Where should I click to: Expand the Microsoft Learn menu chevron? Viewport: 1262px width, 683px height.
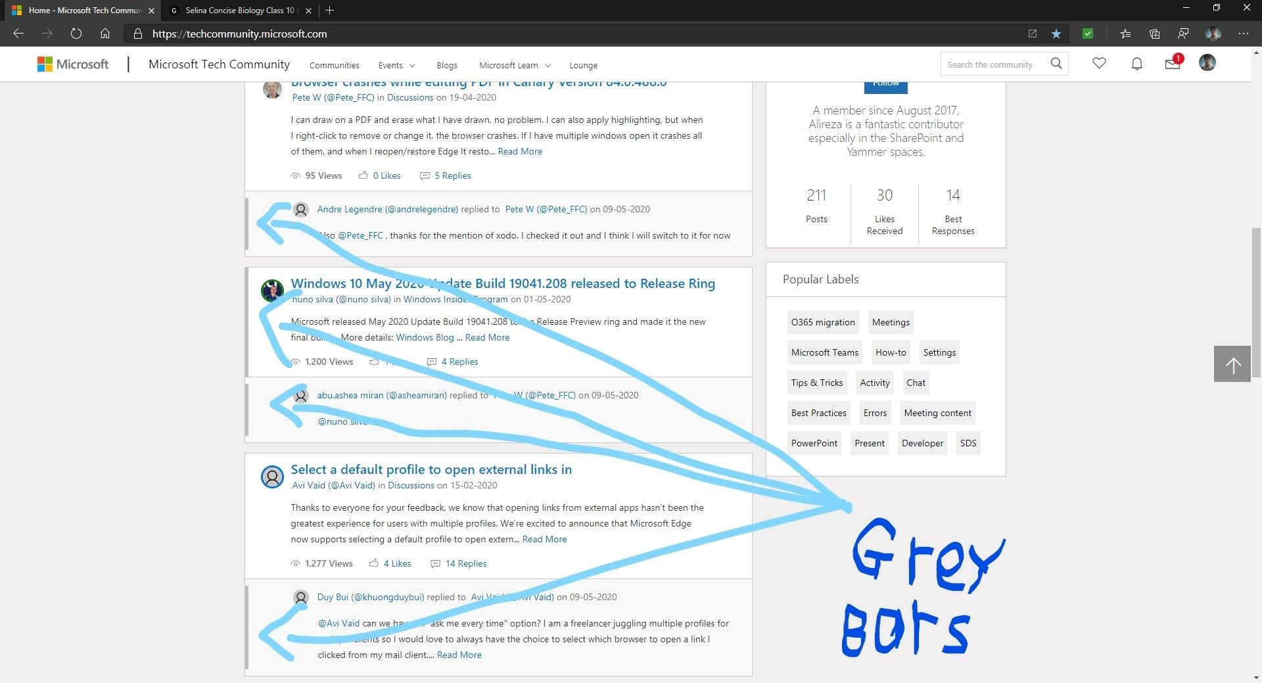coord(548,65)
